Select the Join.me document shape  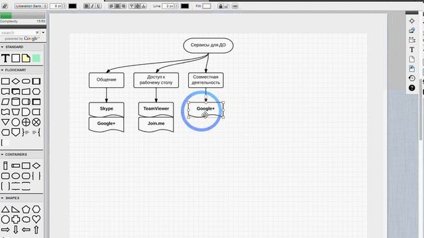click(156, 124)
